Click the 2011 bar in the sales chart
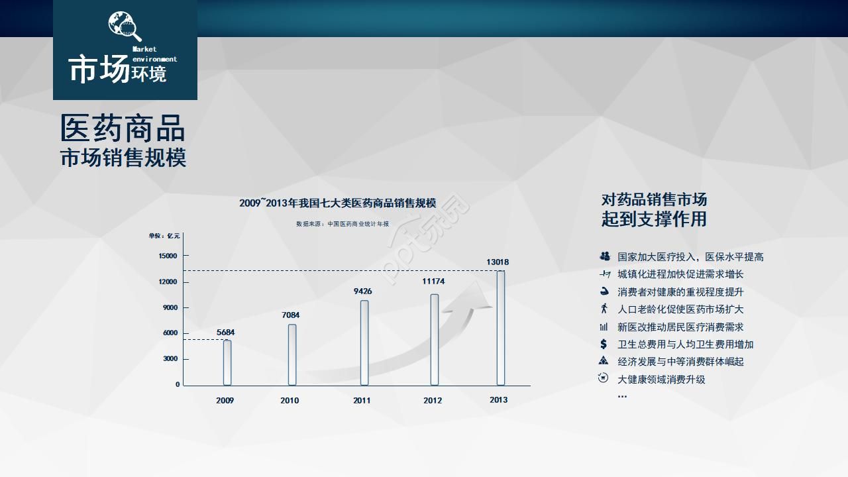848x477 pixels. click(x=364, y=343)
